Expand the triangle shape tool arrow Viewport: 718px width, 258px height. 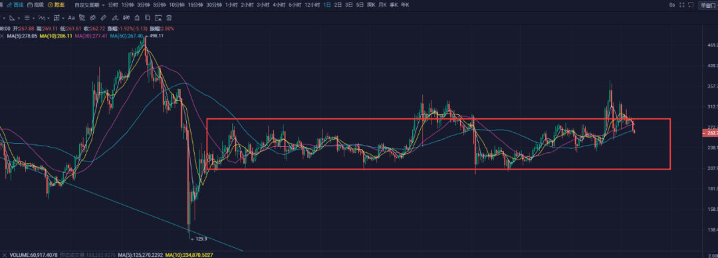click(19, 19)
